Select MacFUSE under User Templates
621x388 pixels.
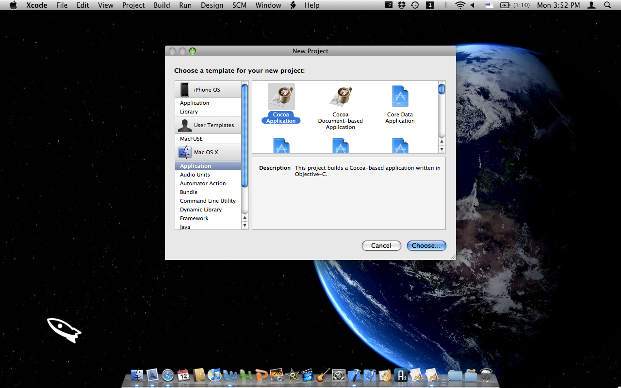point(208,139)
